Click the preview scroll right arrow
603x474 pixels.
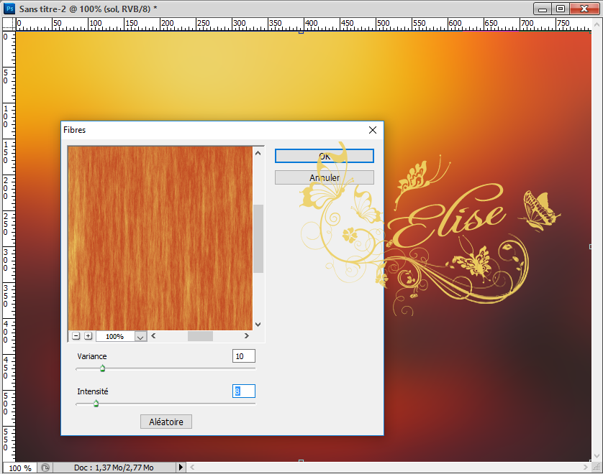coord(246,335)
